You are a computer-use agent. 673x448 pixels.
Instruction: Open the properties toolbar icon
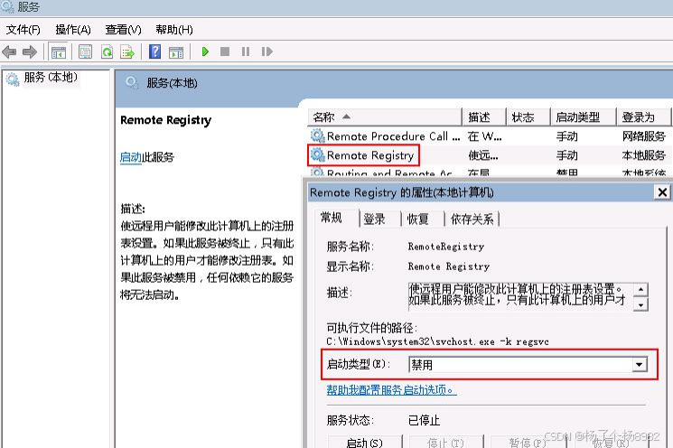point(85,51)
